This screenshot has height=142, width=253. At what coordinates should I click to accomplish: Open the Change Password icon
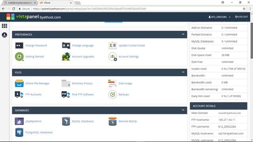(x=19, y=46)
